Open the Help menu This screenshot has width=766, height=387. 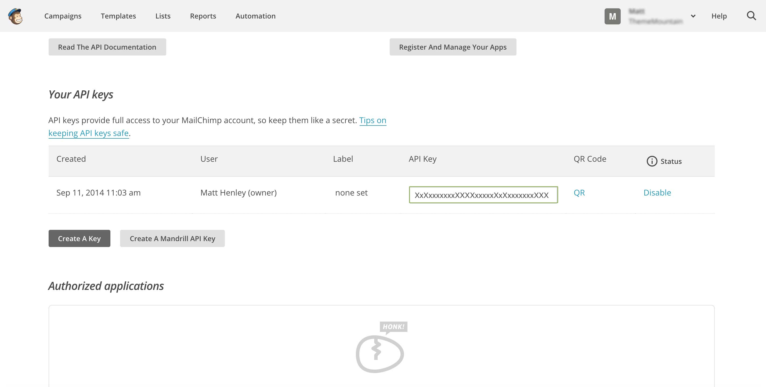tap(719, 16)
